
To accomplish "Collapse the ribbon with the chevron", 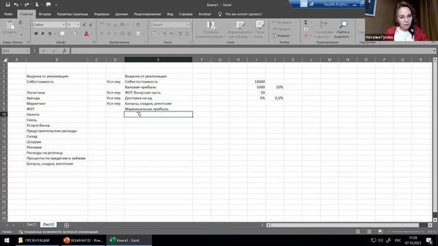I will (x=434, y=42).
